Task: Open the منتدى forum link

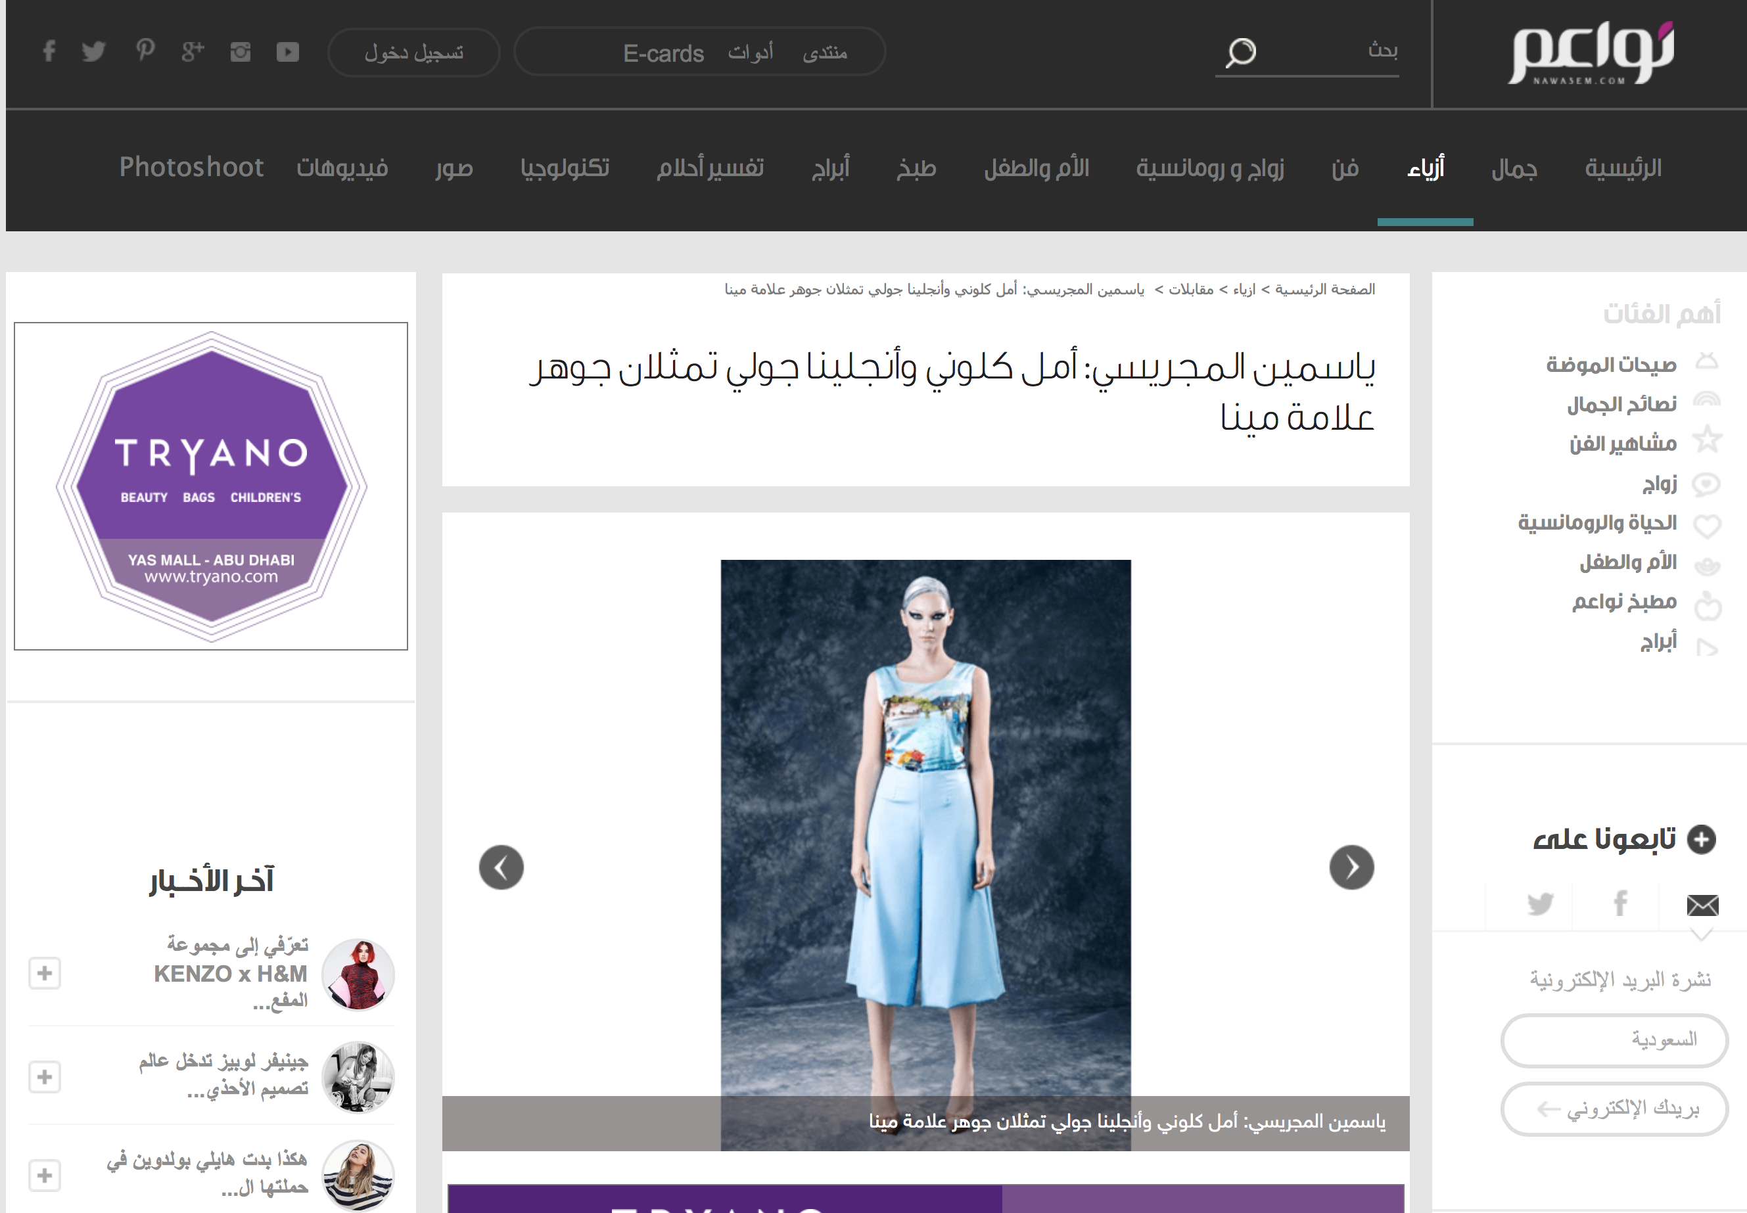Action: click(825, 53)
